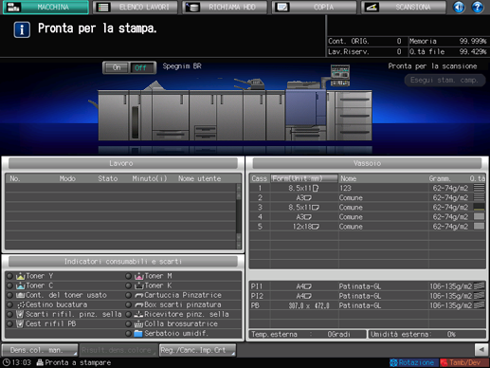
Task: Select the blue main print engine unit
Action: coord(305,107)
